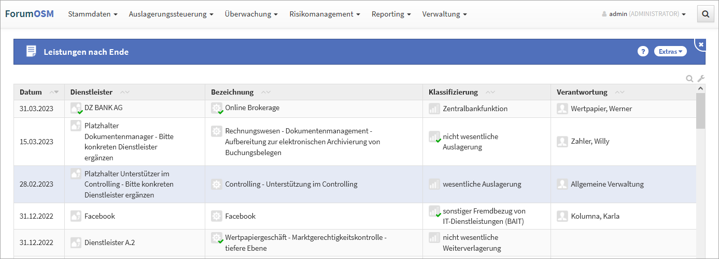Viewport: 719px width, 259px height.
Task: Click the Facebook service gear icon
Action: click(x=217, y=216)
